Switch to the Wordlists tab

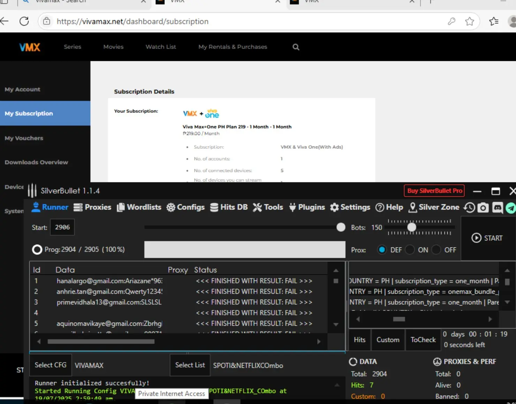(x=139, y=207)
